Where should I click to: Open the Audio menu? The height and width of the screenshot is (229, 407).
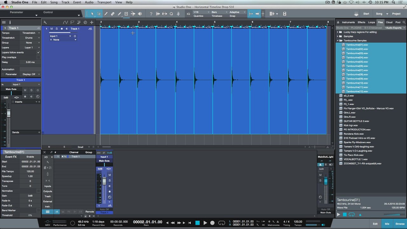[89, 2]
